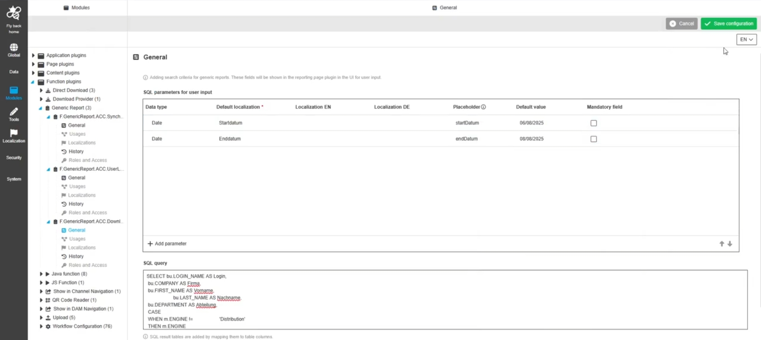Enable Mandatory field for Enddatum

point(594,139)
